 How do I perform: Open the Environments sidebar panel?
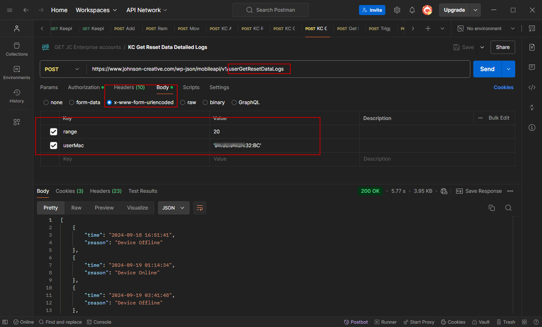click(17, 72)
